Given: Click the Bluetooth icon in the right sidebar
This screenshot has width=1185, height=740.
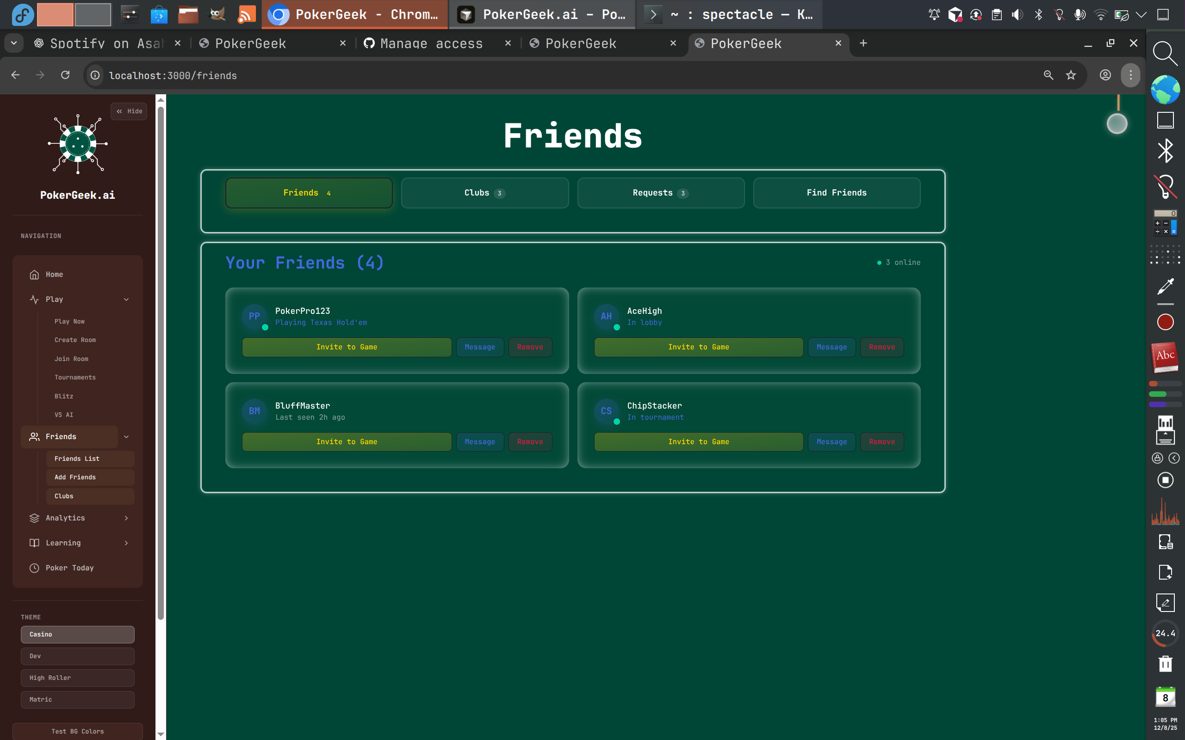Looking at the screenshot, I should (x=1165, y=150).
